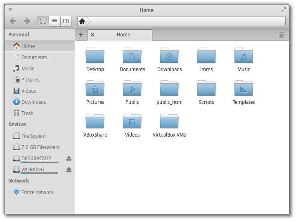Select the Downloads folder icon in main pane
Screen dimensions: 296x221
pos(169,55)
